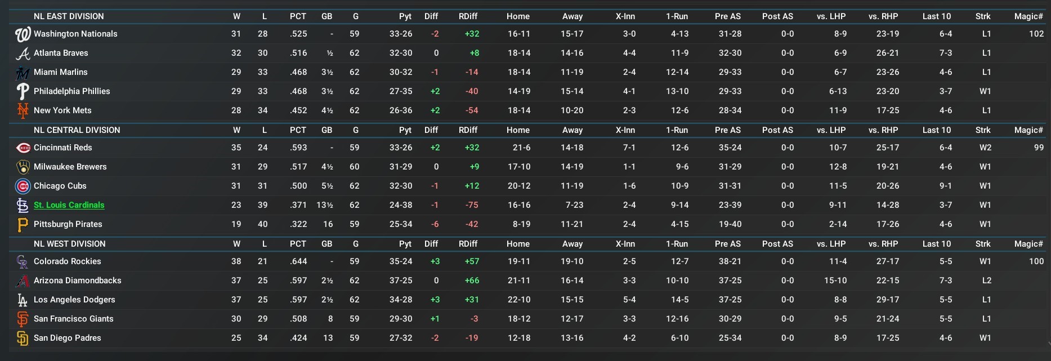Image resolution: width=1051 pixels, height=361 pixels.
Task: Click Nationals Magic# value 102
Action: 1036,34
